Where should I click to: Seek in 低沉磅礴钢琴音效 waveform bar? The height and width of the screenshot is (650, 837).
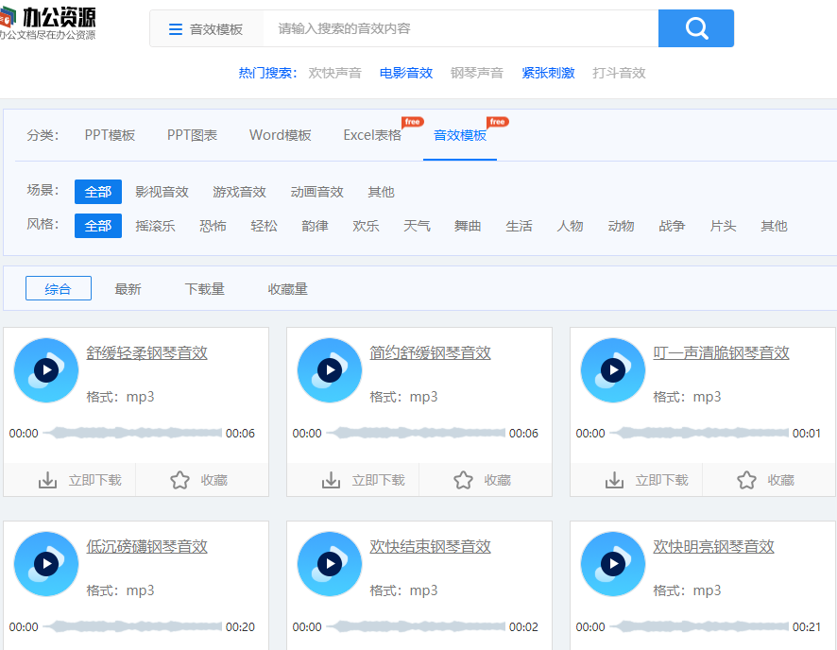(132, 626)
